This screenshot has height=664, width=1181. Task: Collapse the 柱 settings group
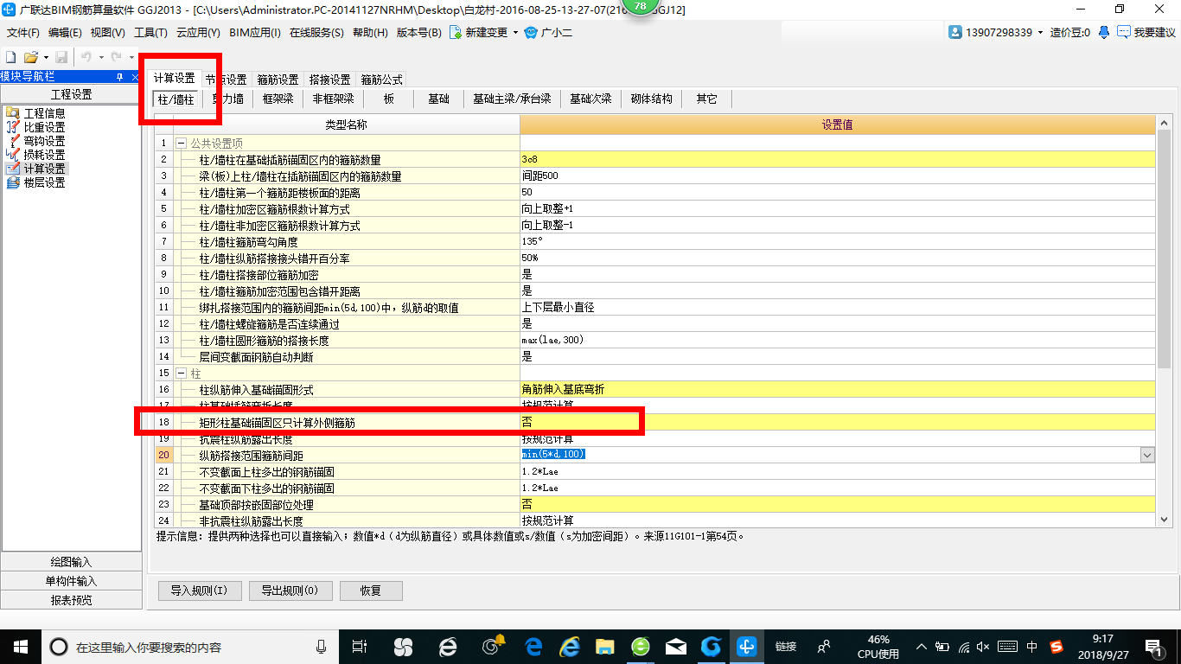[x=182, y=373]
